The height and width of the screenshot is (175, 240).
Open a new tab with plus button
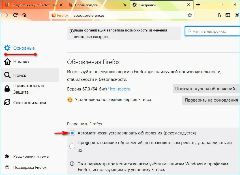point(198,5)
